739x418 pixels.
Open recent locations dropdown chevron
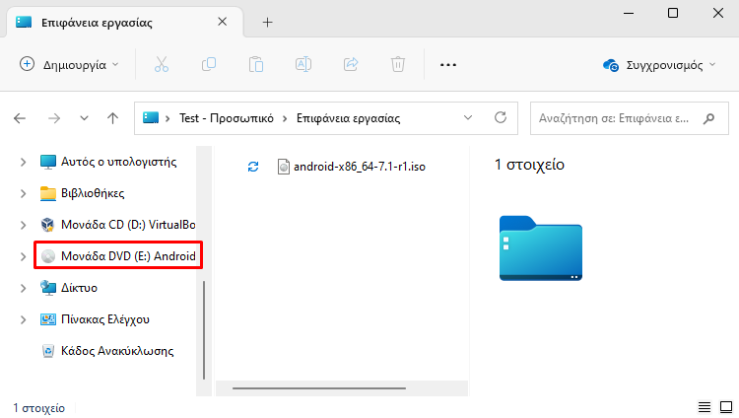click(84, 118)
